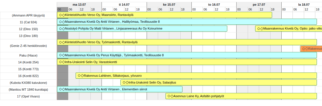The height and width of the screenshot is (106, 322).
Task: Select the Paku (Hiace) resource row
Action: coord(28,55)
